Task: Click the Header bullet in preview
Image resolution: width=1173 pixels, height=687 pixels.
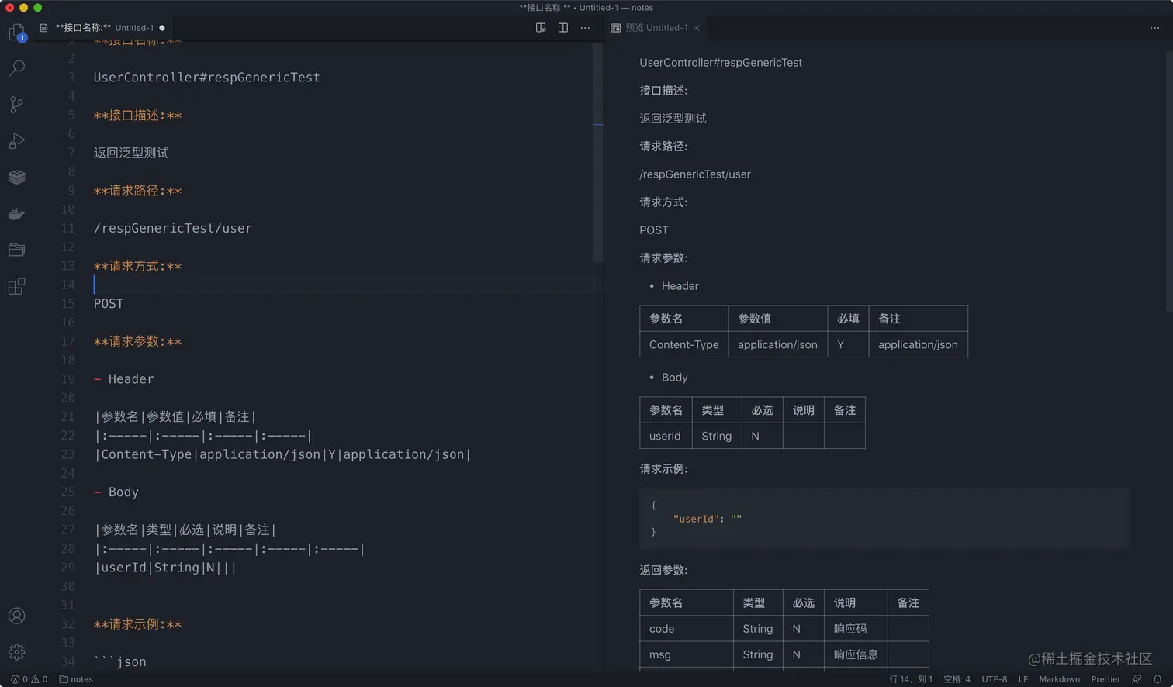Action: [680, 286]
